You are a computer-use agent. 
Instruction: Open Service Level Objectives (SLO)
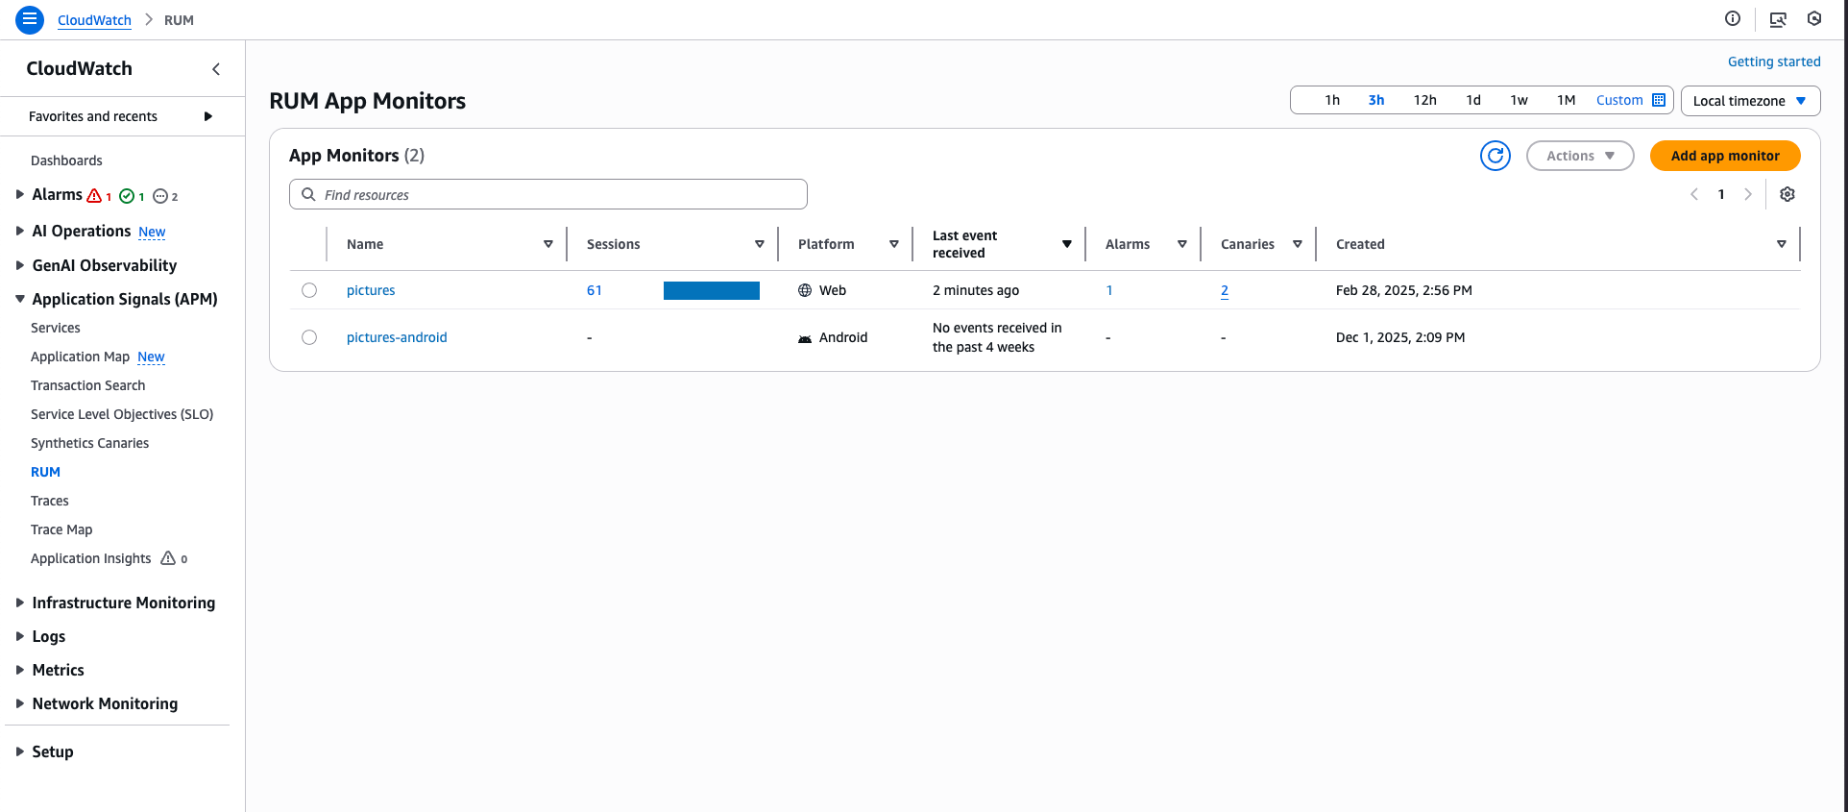coord(122,414)
